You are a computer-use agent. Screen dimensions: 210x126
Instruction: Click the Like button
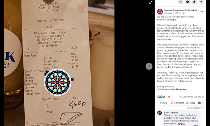click(163, 103)
